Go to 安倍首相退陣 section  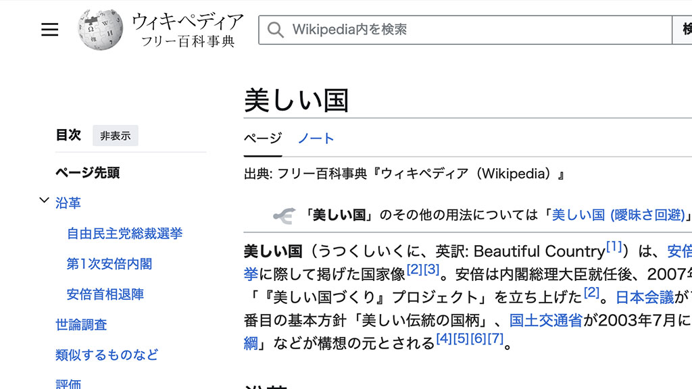(x=105, y=294)
